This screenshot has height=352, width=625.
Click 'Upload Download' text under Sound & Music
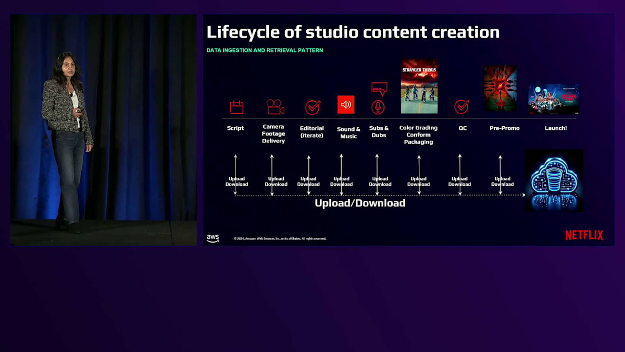click(x=341, y=181)
